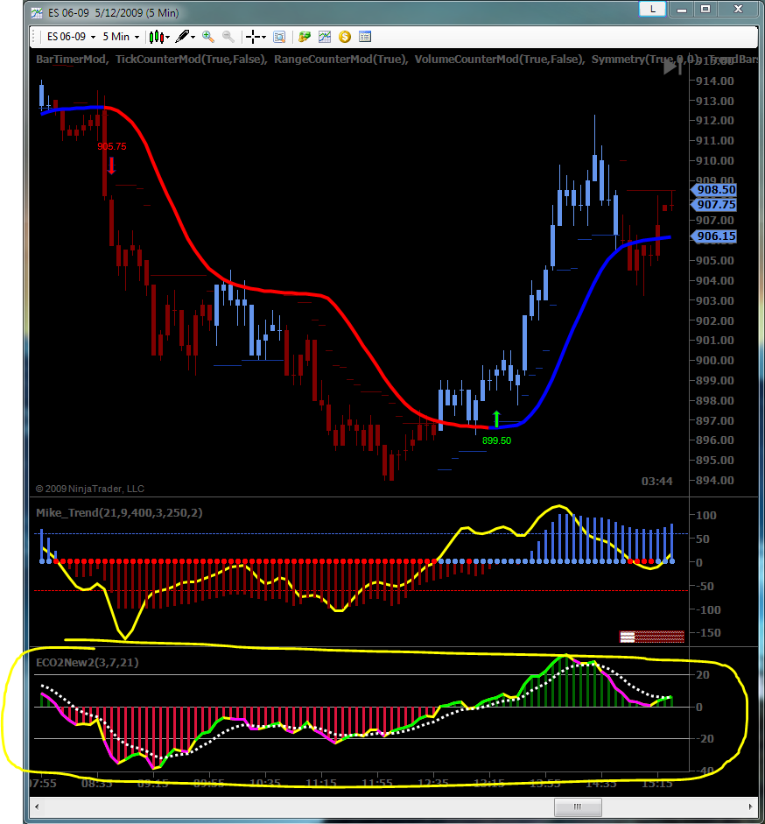Image resolution: width=765 pixels, height=824 pixels.
Task: Click the scrollbar right arrow
Action: [751, 806]
